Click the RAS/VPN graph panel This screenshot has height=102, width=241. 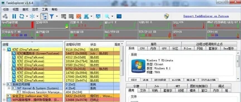[x=121, y=35]
